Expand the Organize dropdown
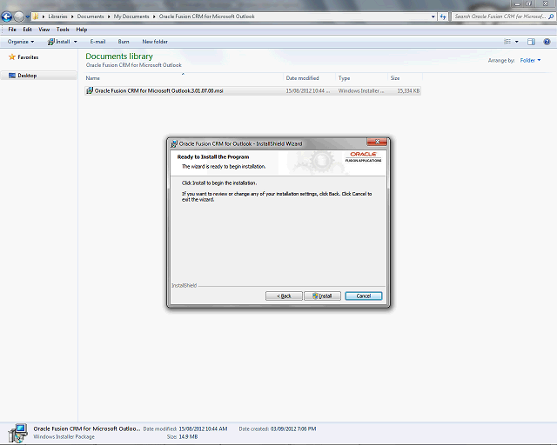 tap(21, 42)
